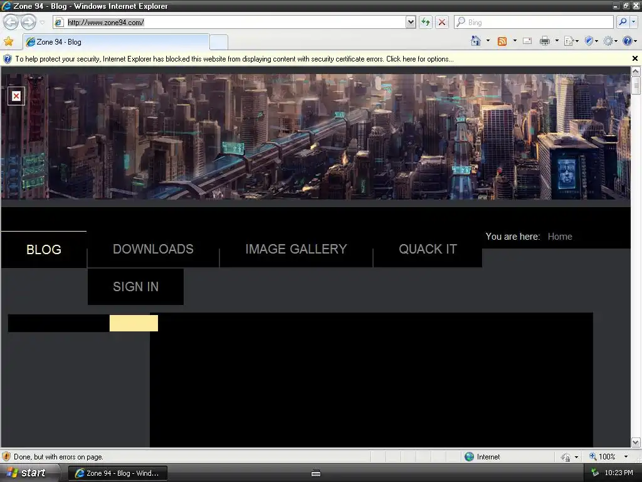
Task: Click the broken image red X placeholder
Action: coord(16,96)
